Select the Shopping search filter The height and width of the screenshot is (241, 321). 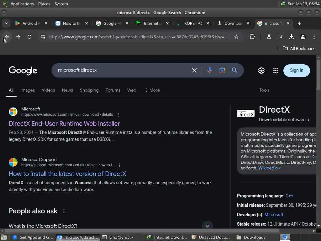[89, 90]
